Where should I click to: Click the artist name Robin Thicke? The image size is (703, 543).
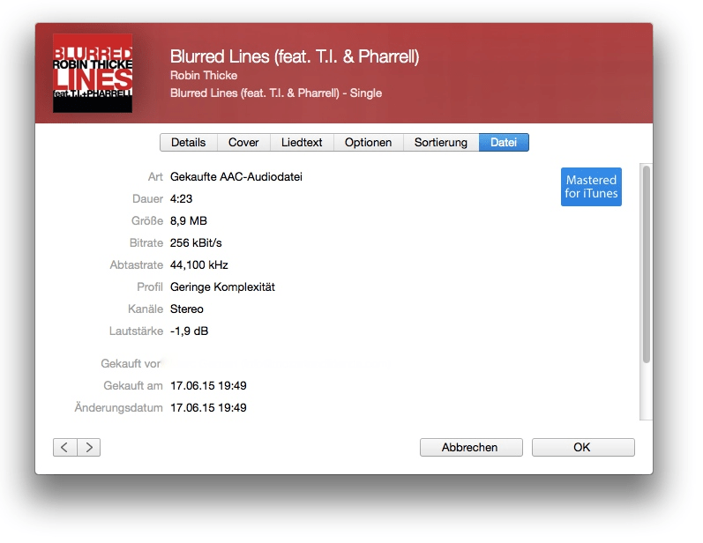[204, 75]
